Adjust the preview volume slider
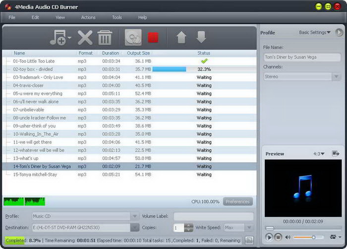 coord(313,237)
